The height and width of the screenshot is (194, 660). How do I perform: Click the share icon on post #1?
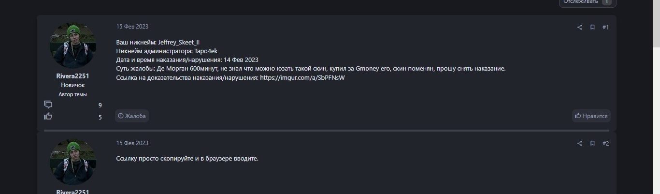[x=580, y=28]
